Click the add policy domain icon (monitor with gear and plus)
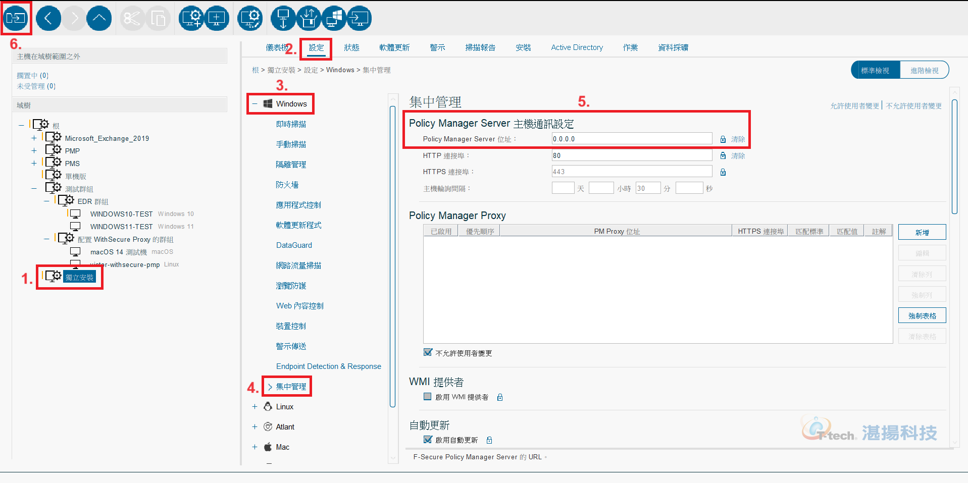 click(x=191, y=19)
